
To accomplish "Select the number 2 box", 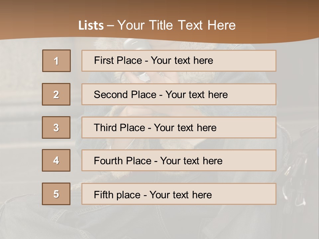I will click(x=56, y=94).
